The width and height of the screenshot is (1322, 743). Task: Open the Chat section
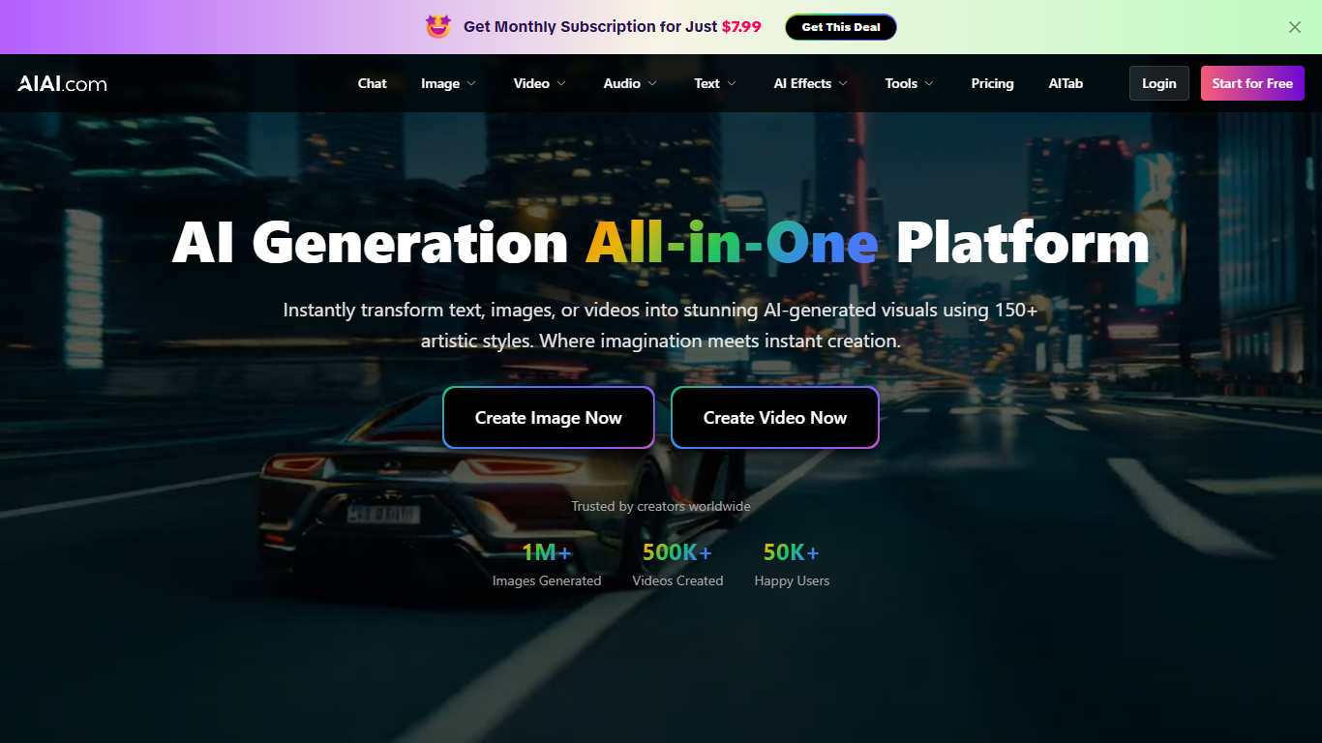tap(372, 83)
